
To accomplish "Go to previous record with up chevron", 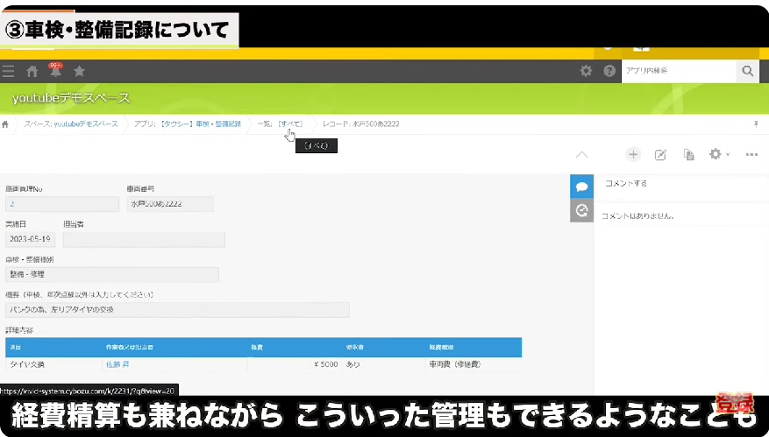I will click(x=581, y=154).
